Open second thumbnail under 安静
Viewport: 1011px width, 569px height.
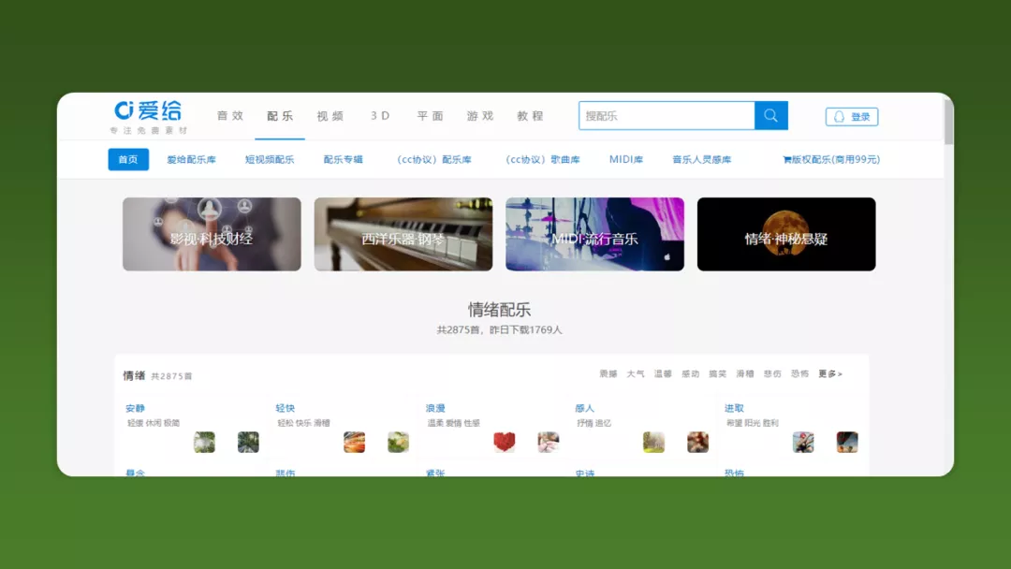coord(248,442)
